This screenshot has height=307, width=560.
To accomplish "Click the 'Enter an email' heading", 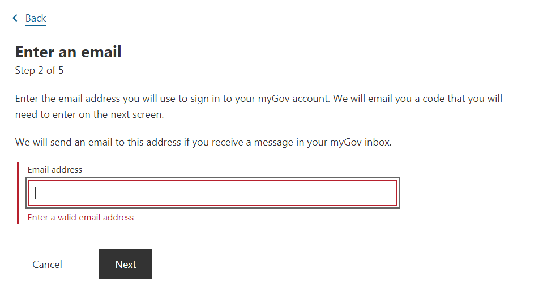I will (68, 52).
